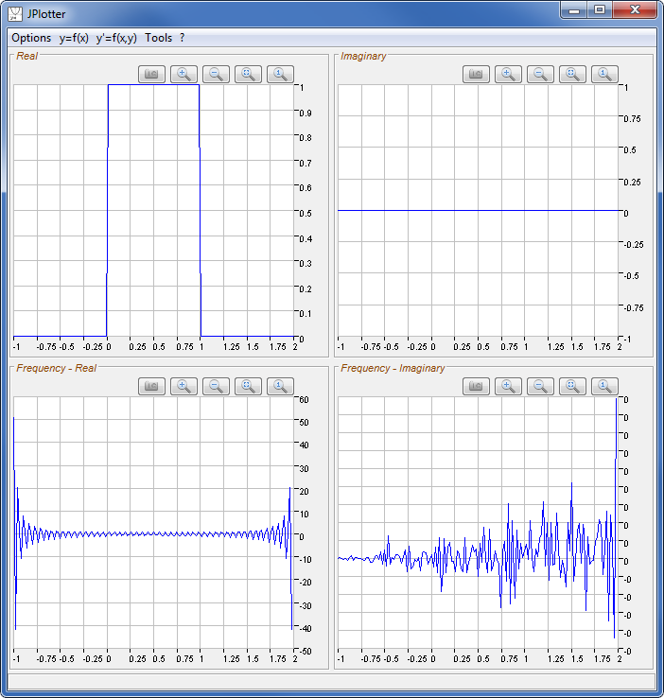664x698 pixels.
Task: Click the snapshot camera icon in Real panel
Action: tap(151, 74)
